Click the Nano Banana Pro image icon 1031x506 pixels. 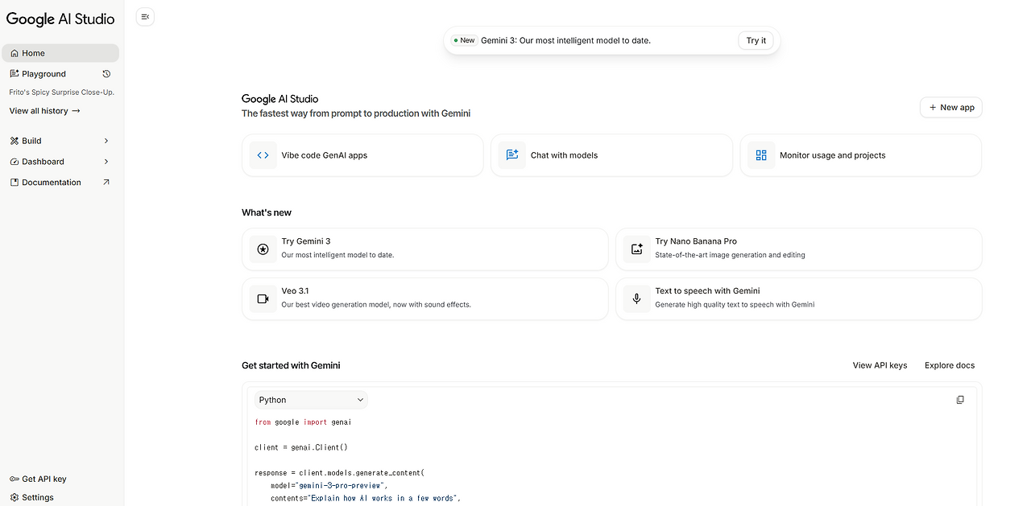click(636, 249)
